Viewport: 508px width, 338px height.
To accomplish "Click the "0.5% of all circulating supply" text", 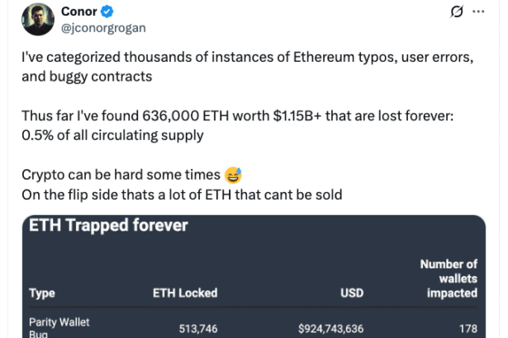I will [x=112, y=134].
